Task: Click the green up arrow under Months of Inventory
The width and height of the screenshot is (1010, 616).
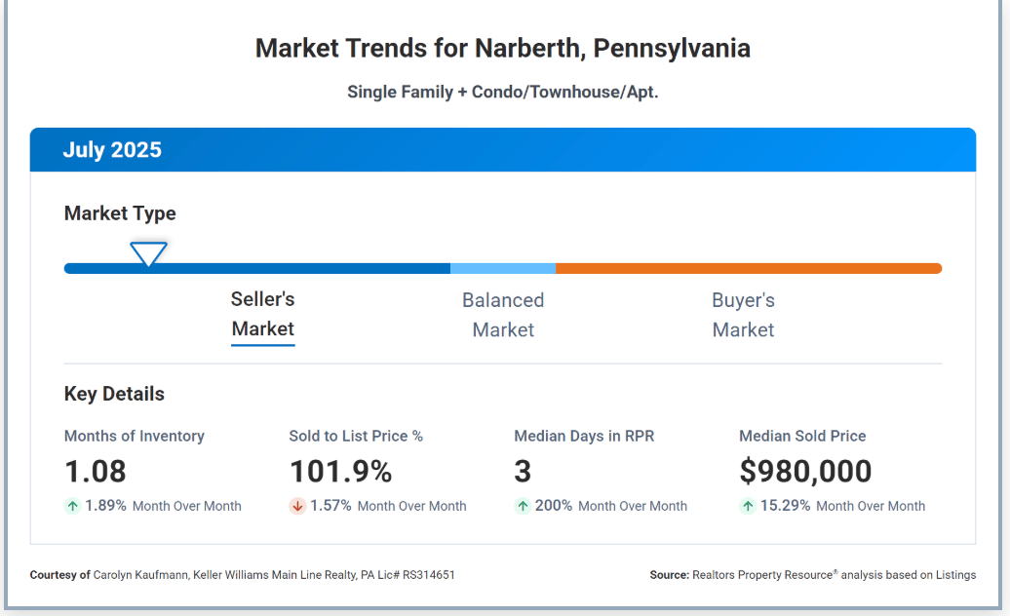Action: [72, 506]
